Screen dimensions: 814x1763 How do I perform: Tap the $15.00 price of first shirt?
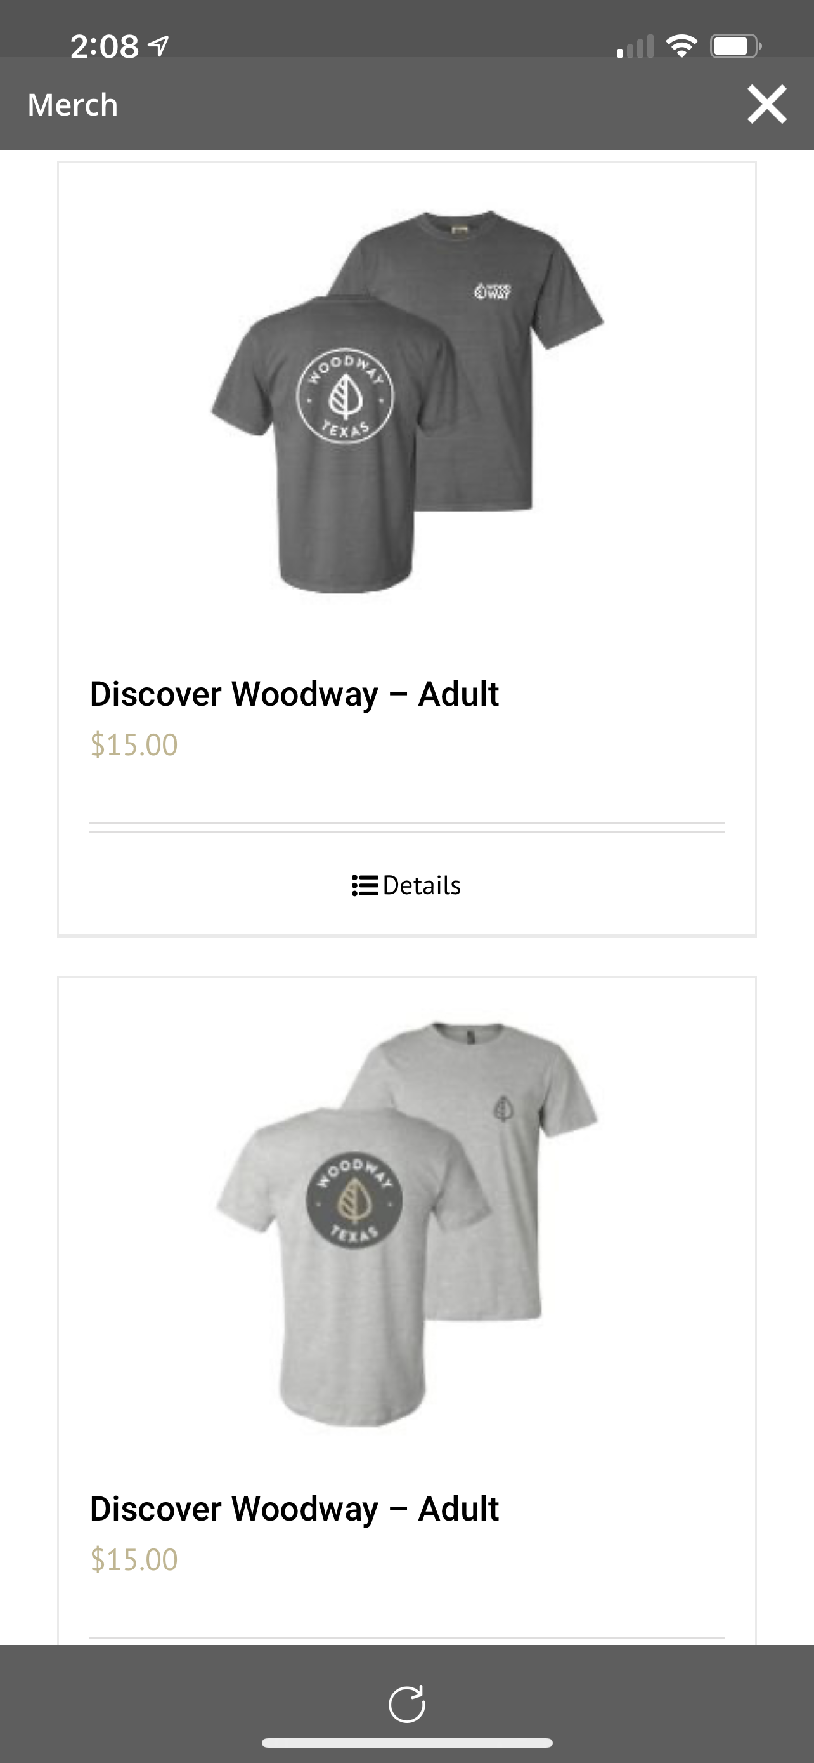tap(134, 744)
